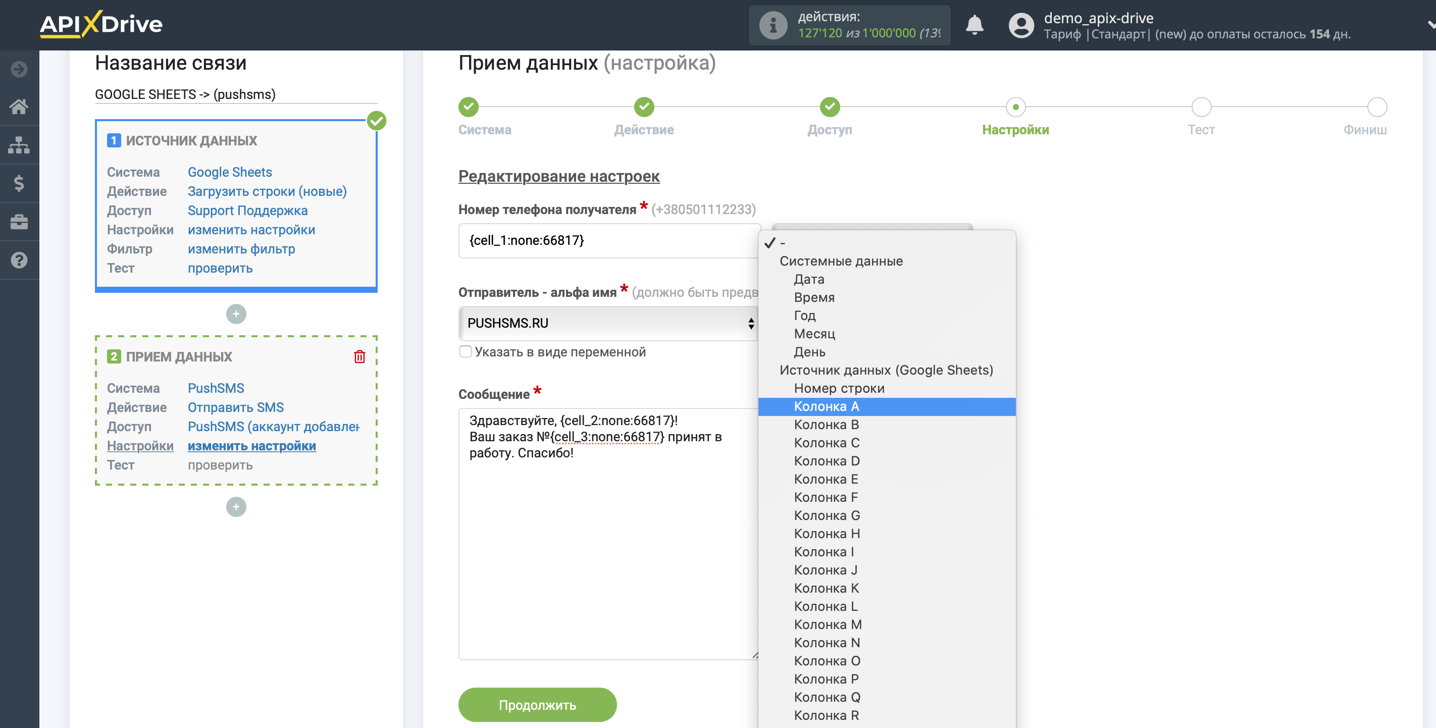The height and width of the screenshot is (728, 1436).
Task: Select Колонка D option
Action: click(886, 461)
